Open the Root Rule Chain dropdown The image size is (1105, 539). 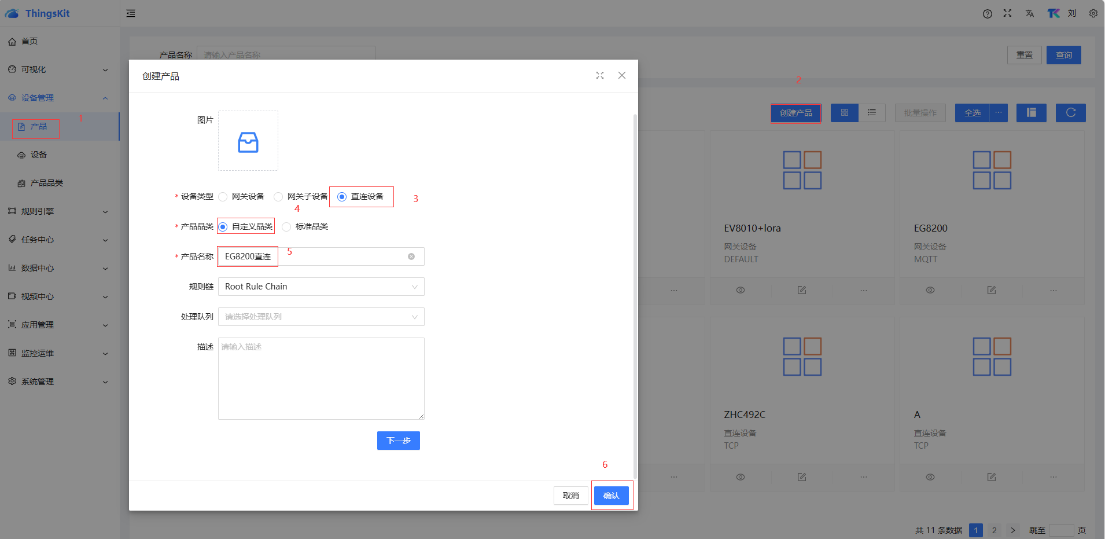321,287
